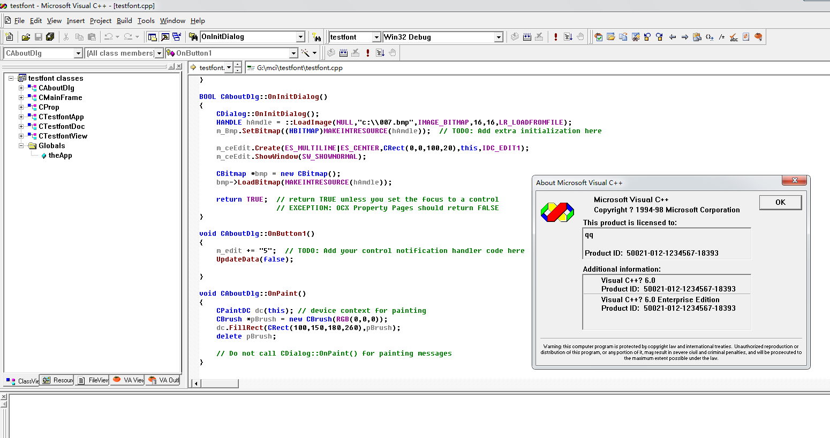830x438 pixels.
Task: Open the All class members filter dropdown
Action: tap(159, 53)
